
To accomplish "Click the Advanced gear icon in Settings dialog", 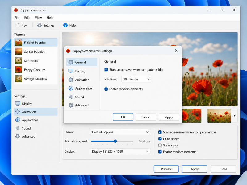I will click(71, 105).
